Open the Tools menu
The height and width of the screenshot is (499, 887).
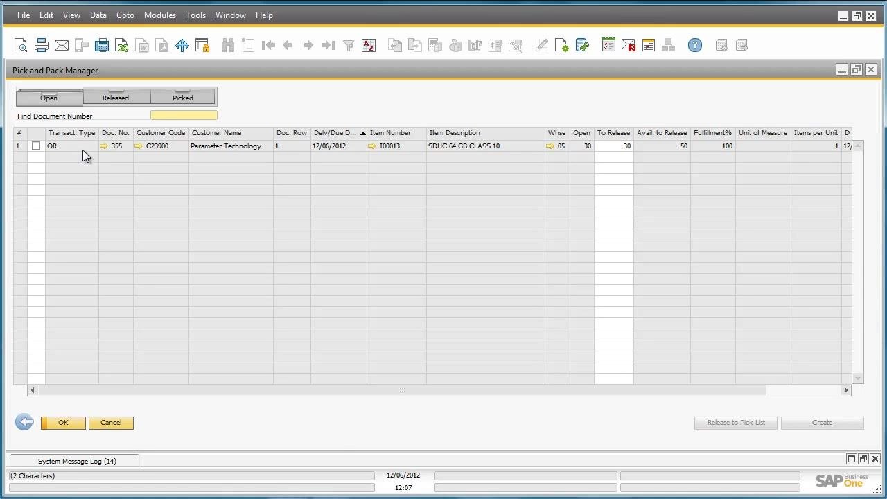195,15
